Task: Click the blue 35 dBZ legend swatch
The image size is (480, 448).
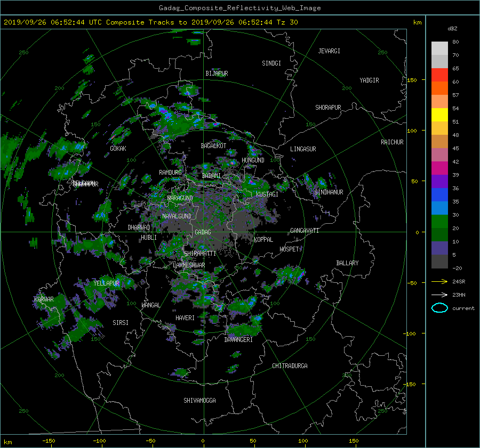Action: click(x=439, y=194)
